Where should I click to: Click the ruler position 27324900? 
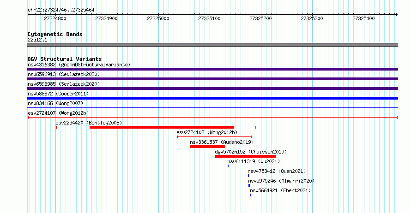point(106,18)
